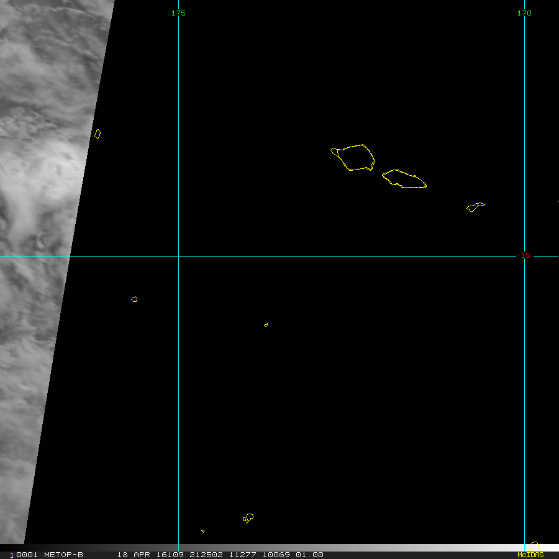
Task: Click the small round island outline just below the -15 line
Action: click(134, 299)
